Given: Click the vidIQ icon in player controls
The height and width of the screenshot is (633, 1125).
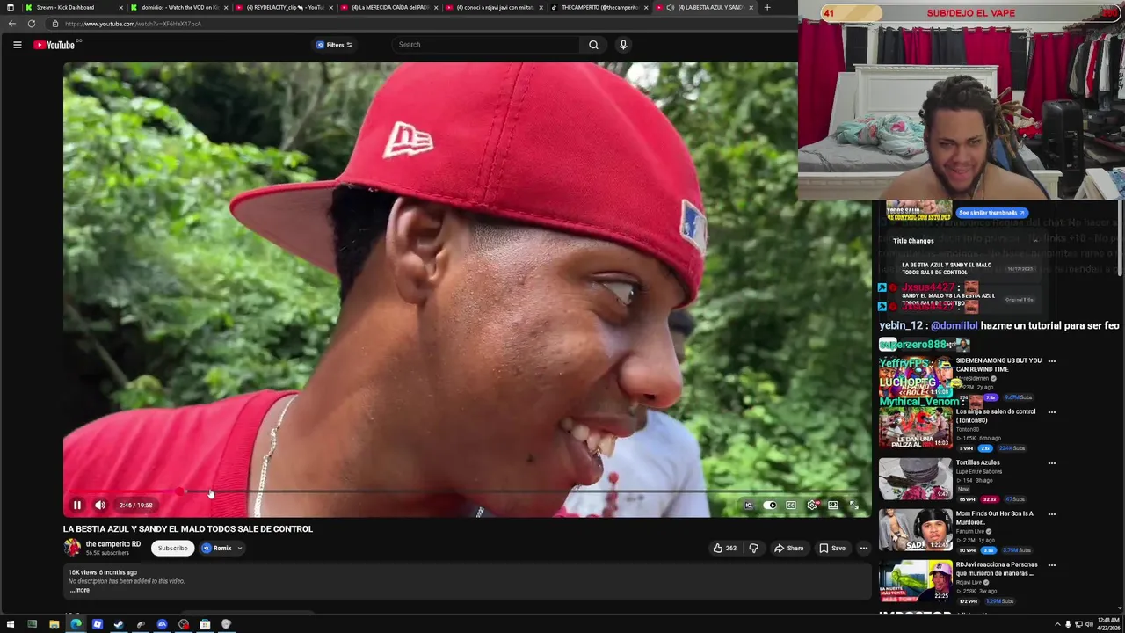Looking at the screenshot, I should [749, 506].
